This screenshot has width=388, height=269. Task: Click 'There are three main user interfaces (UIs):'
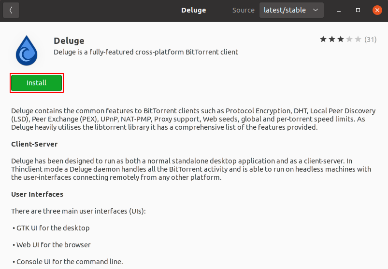[78, 211]
